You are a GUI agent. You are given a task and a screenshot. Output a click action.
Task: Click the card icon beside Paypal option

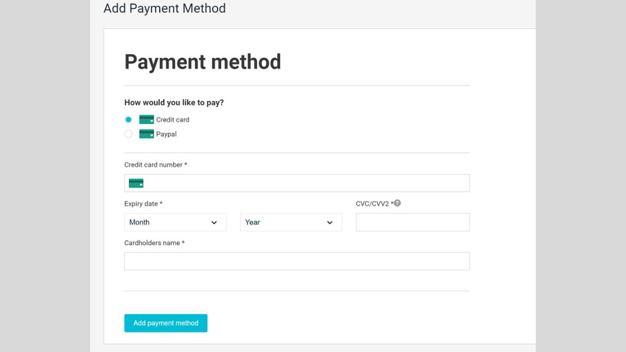click(147, 134)
